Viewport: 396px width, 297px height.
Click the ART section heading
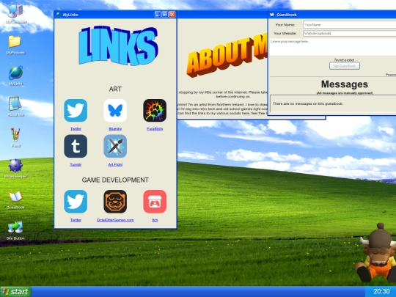115,89
